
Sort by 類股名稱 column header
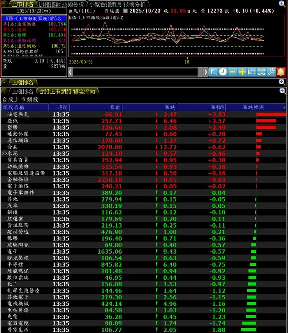(x=25, y=107)
